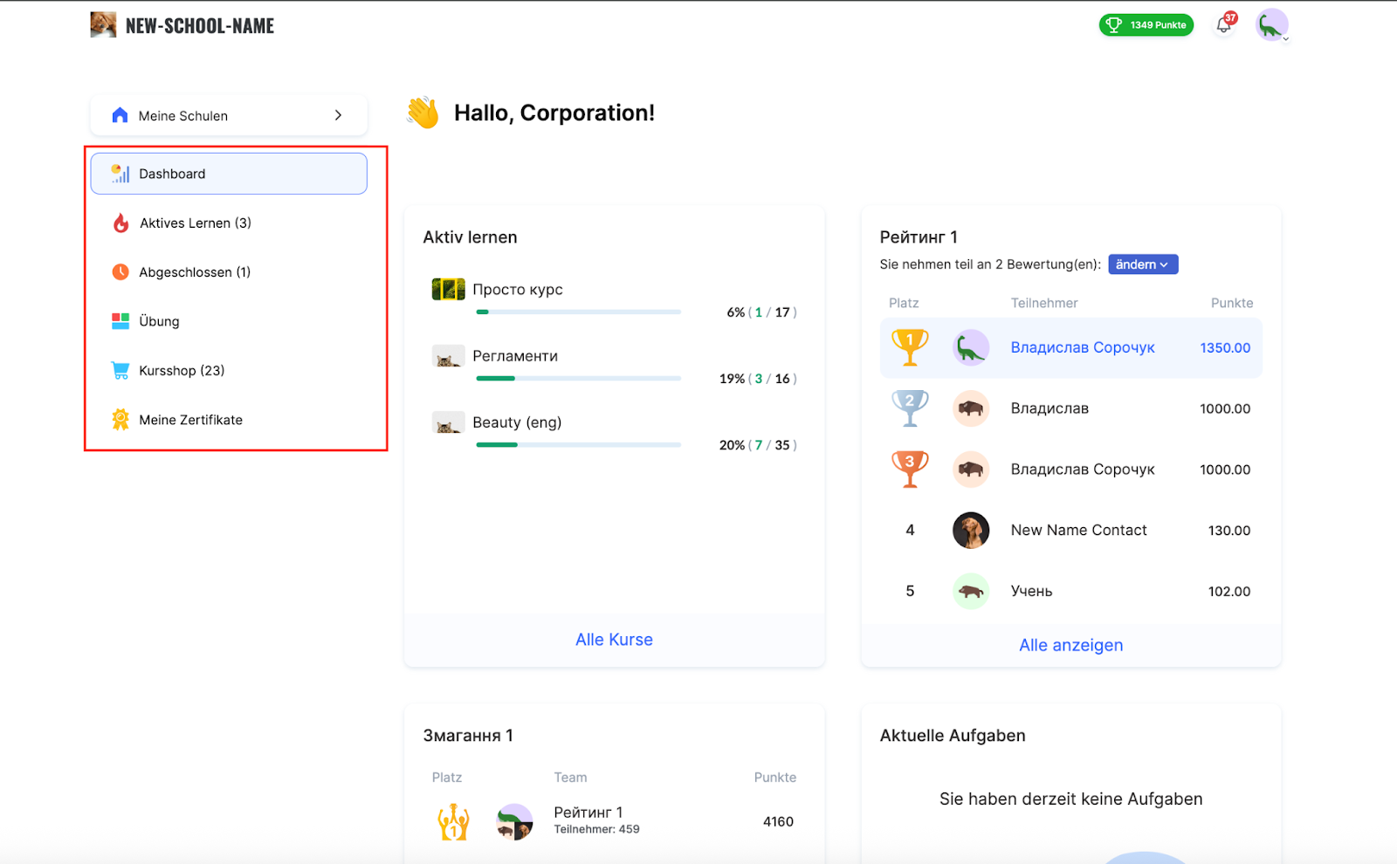Click the Beauty (eng) progress bar
The height and width of the screenshot is (864, 1397).
(x=578, y=444)
